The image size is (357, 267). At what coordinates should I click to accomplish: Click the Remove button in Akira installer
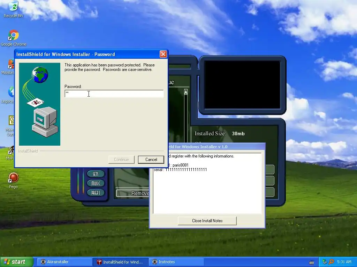(x=133, y=193)
